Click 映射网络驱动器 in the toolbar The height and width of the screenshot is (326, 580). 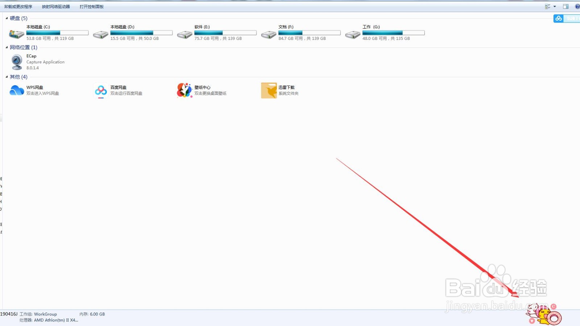point(56,7)
